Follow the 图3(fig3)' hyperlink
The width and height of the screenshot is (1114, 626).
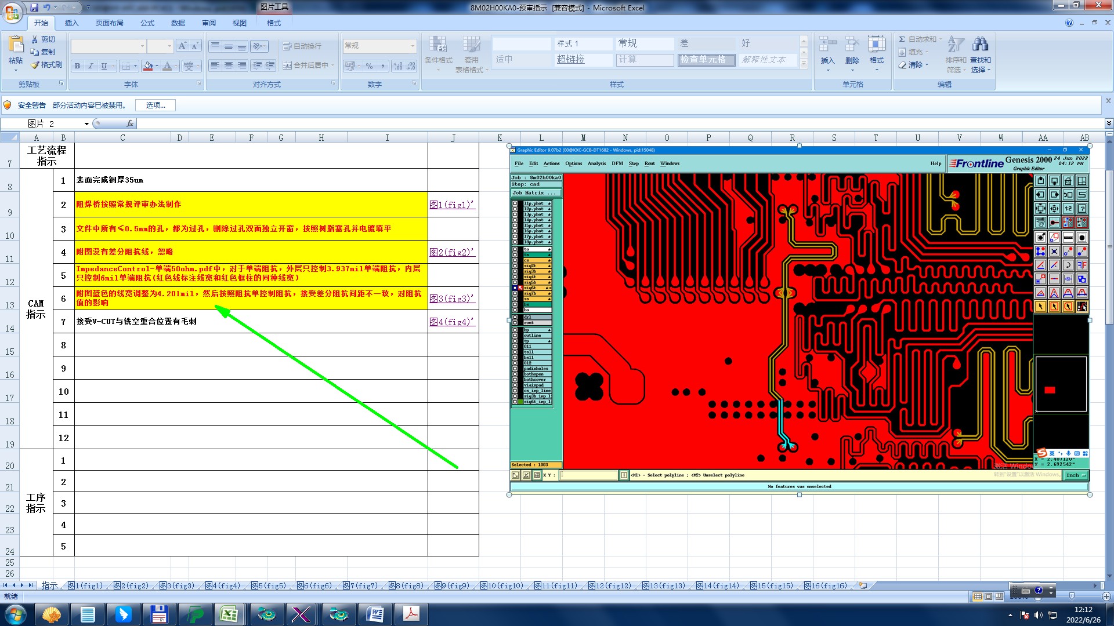pos(452,299)
